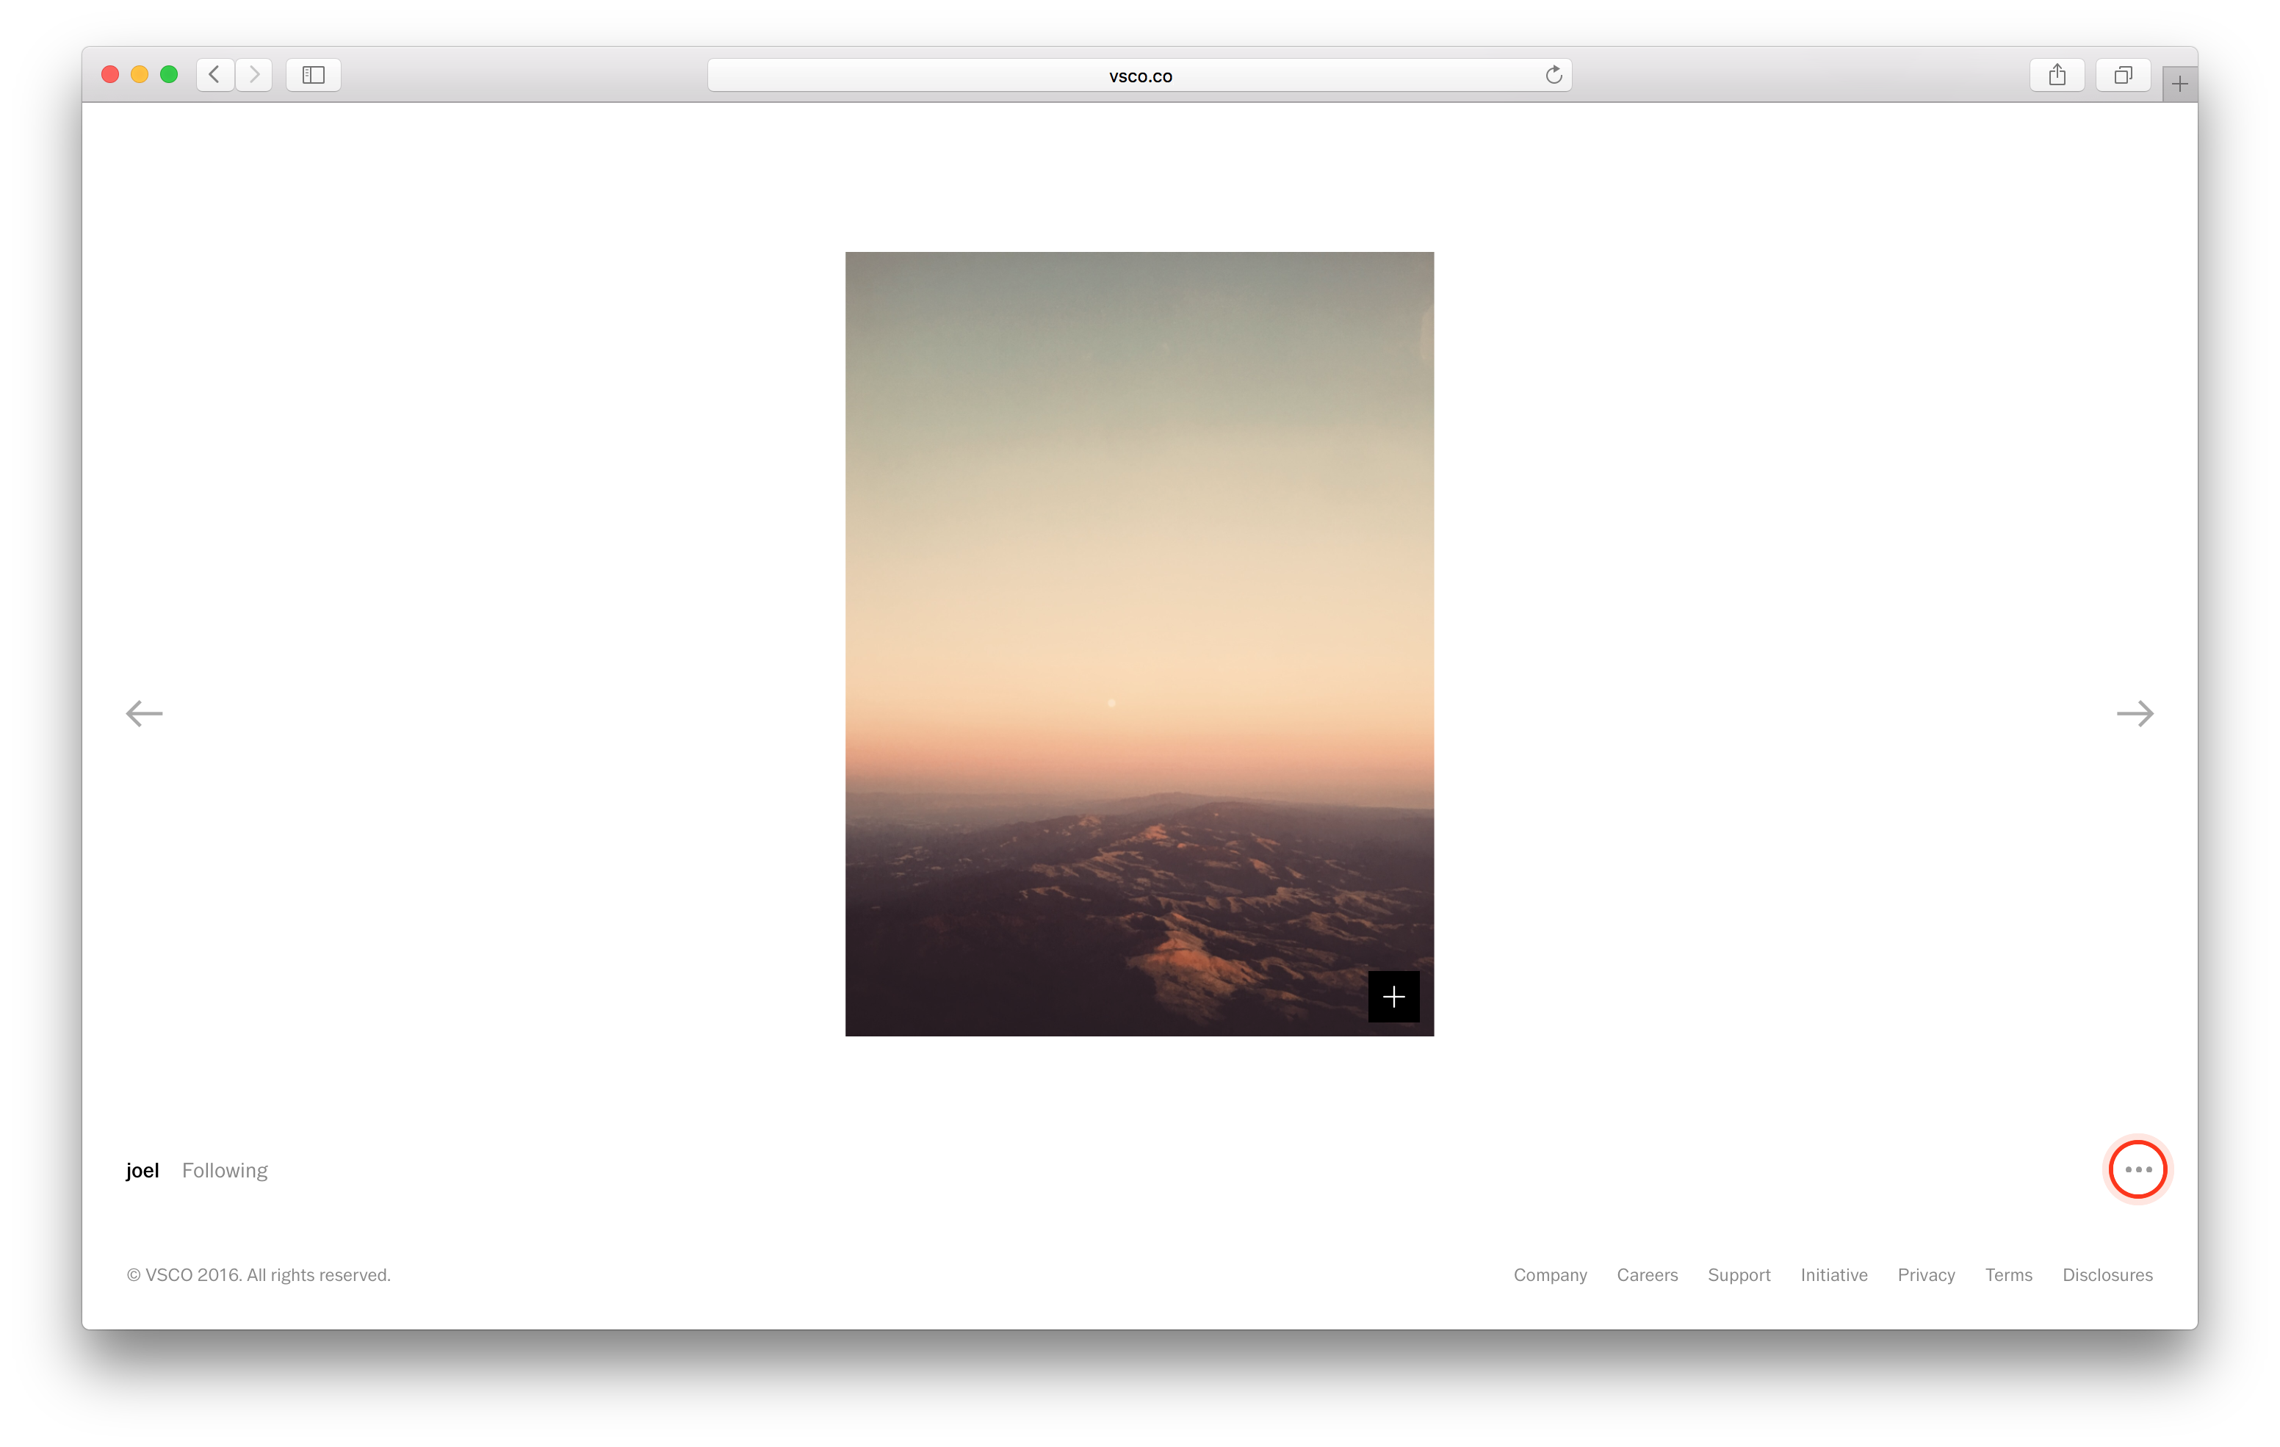Close the Safari window with red button

(x=110, y=75)
